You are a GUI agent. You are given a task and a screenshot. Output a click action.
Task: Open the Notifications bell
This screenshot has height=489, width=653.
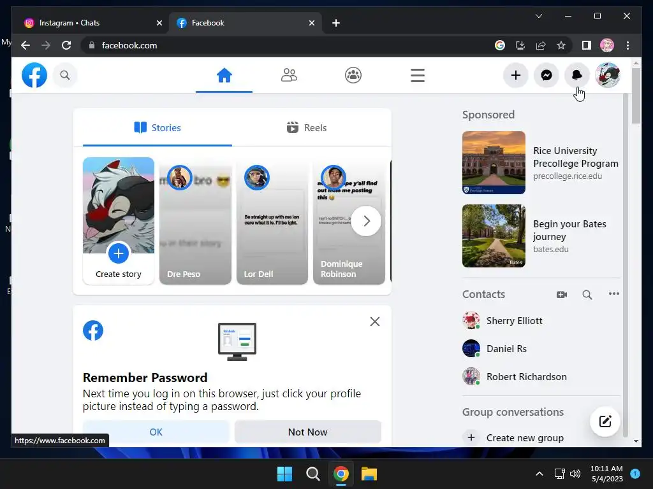(576, 75)
